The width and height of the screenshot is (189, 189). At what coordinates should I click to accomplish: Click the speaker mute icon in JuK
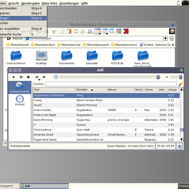pos(167,77)
